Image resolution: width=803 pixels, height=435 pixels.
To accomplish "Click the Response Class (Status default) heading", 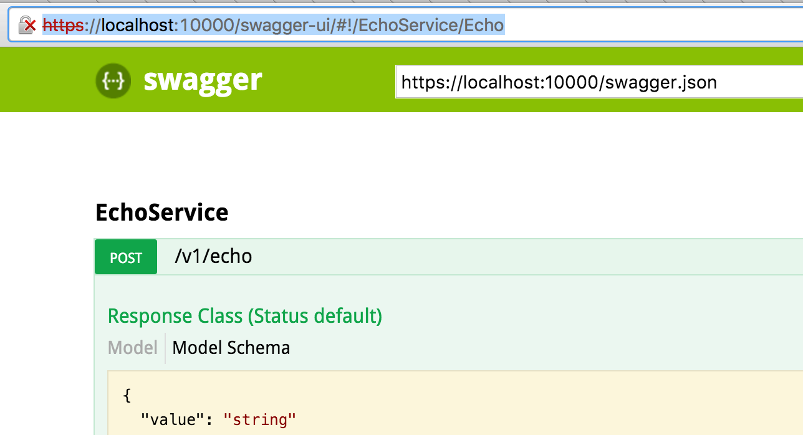I will pyautogui.click(x=244, y=315).
